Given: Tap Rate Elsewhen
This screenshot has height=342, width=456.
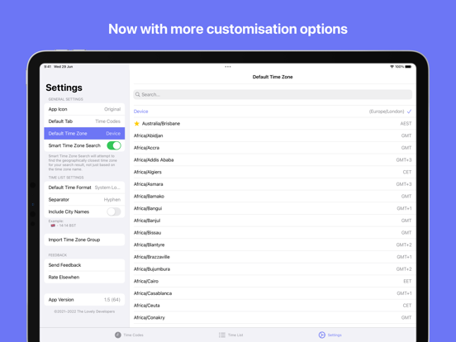Looking at the screenshot, I should pos(84,277).
